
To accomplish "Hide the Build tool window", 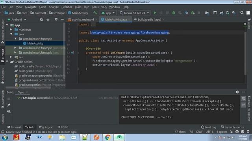I will (243, 92).
